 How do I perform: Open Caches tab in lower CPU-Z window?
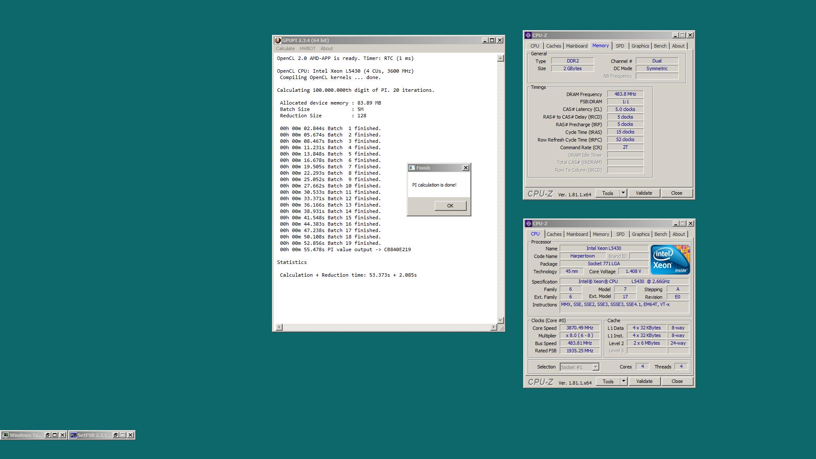click(x=554, y=234)
